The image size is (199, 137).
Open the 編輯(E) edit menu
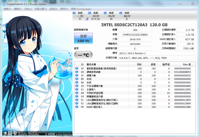click(x=17, y=9)
